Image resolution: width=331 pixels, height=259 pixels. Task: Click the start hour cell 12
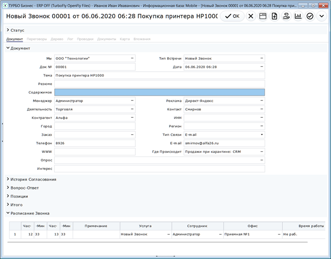pos(27,234)
